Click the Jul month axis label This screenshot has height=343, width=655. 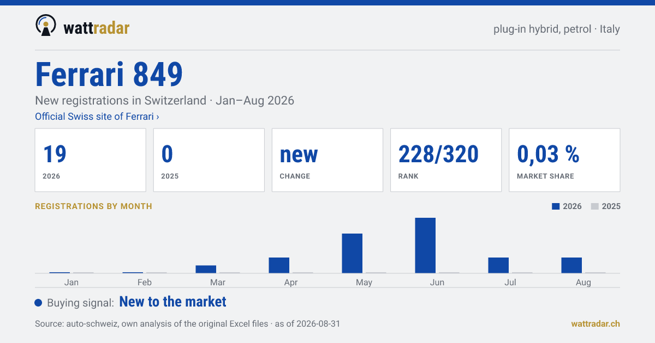(510, 282)
